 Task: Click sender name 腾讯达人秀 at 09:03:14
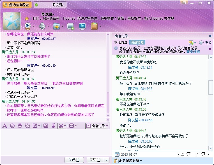point(10,52)
